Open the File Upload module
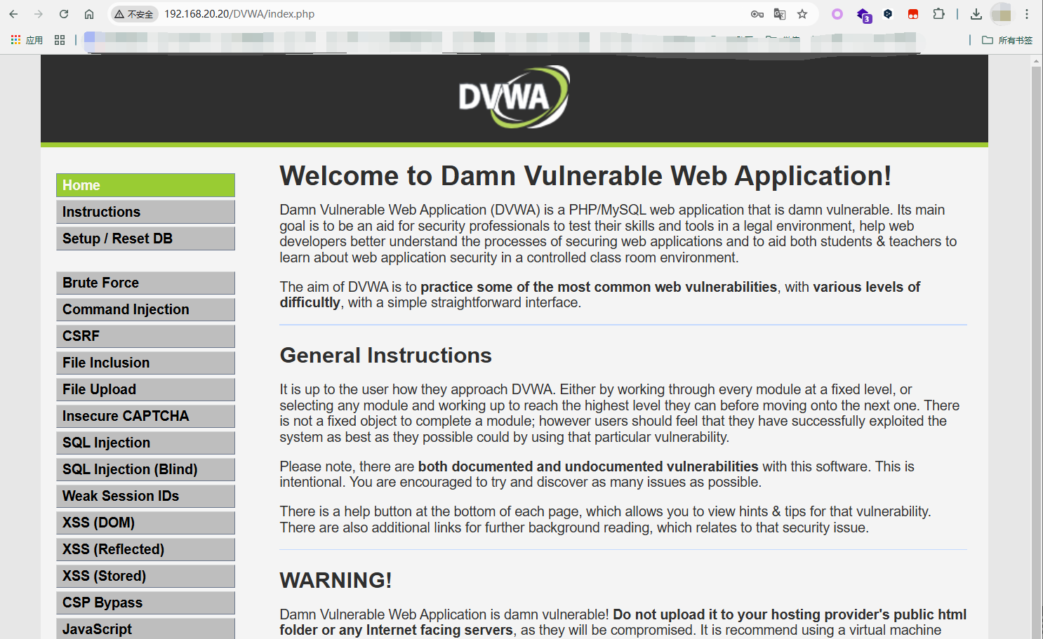This screenshot has height=639, width=1043. tap(145, 389)
